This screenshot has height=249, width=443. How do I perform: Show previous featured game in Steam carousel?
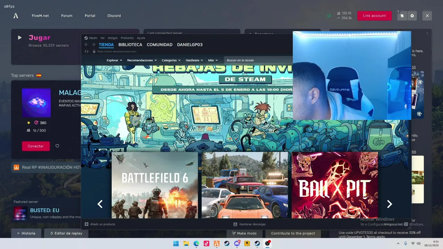[x=100, y=204]
